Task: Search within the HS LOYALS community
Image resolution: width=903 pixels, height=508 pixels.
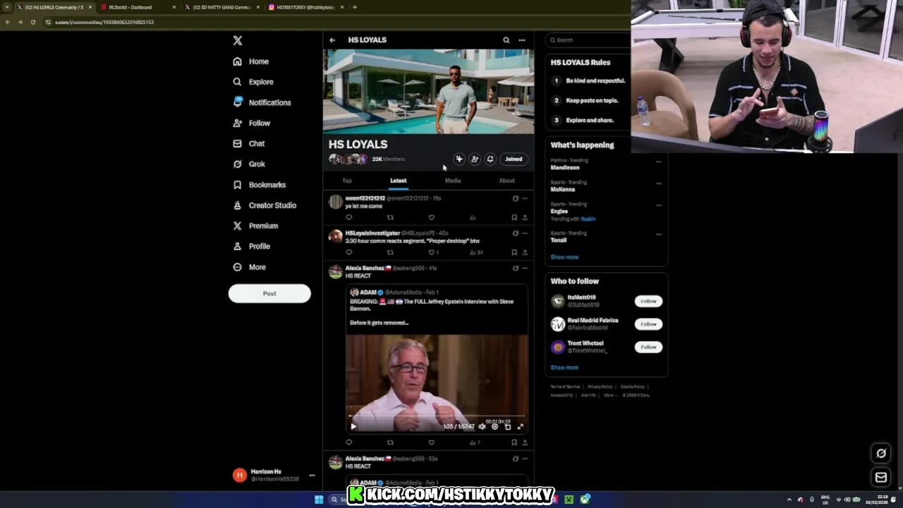Action: (506, 40)
